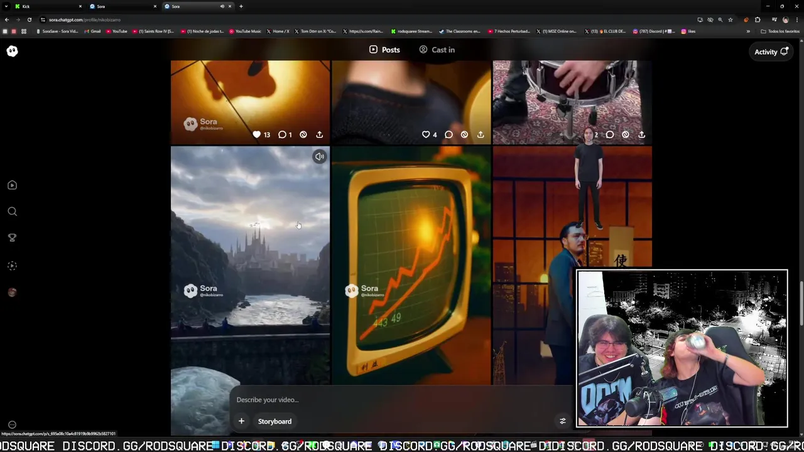Click the plus attach button in composer
This screenshot has width=804, height=452.
(241, 421)
